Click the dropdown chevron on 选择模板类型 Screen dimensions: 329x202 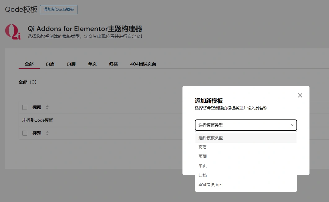(292, 125)
